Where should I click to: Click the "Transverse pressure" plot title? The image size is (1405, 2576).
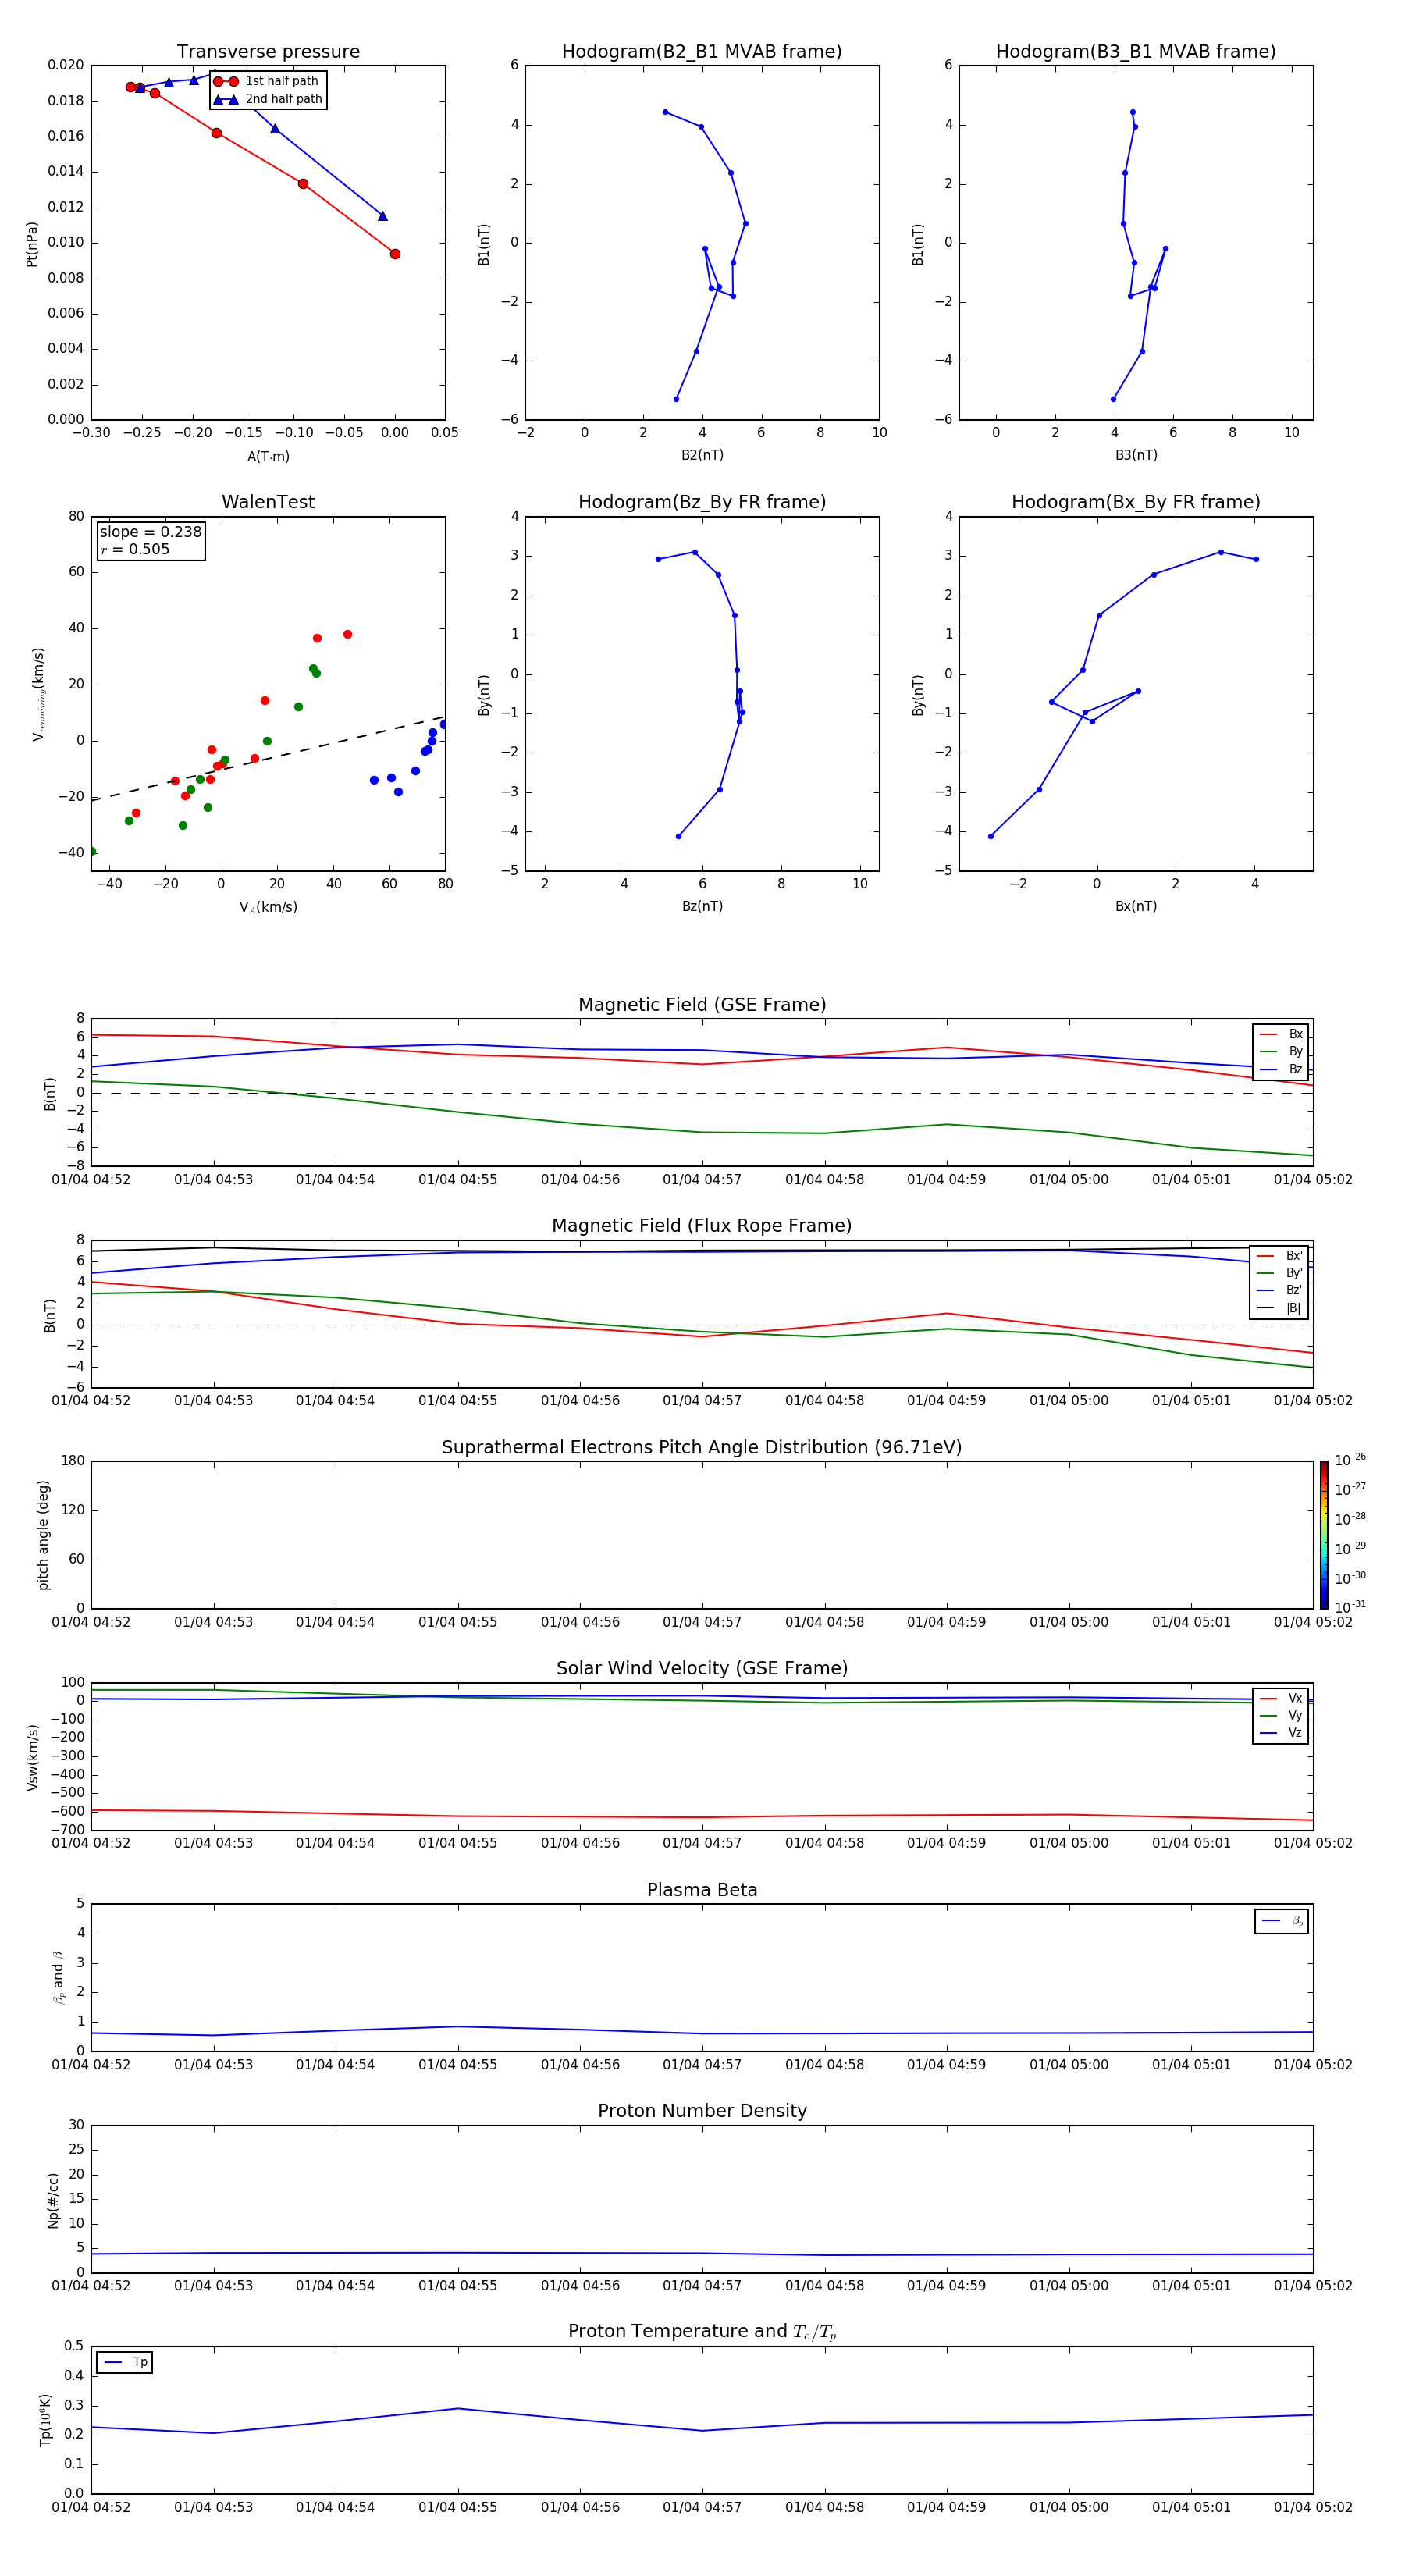[x=268, y=52]
